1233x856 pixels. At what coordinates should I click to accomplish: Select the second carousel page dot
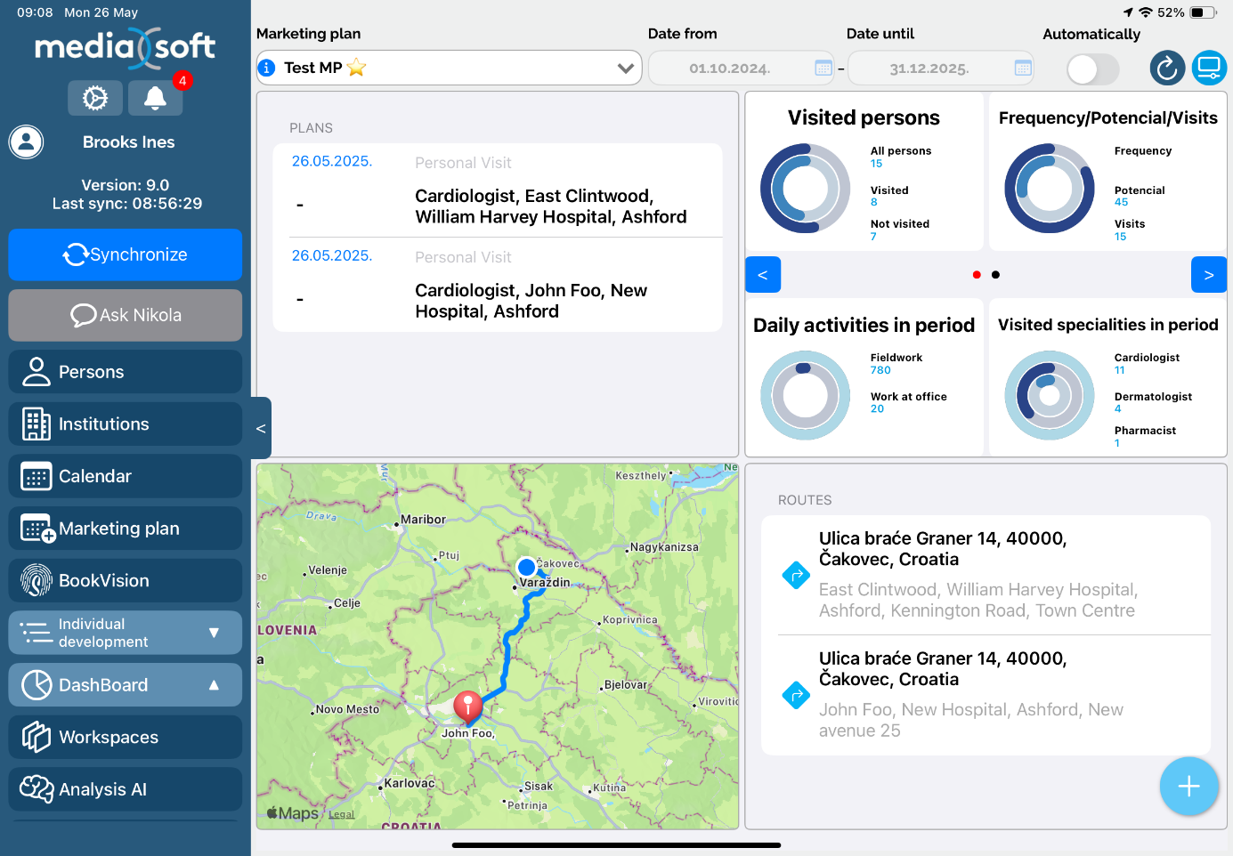[995, 275]
